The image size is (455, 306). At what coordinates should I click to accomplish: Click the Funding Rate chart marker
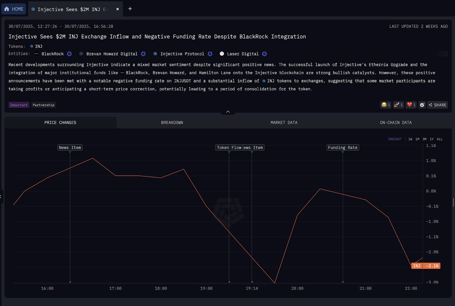point(343,147)
